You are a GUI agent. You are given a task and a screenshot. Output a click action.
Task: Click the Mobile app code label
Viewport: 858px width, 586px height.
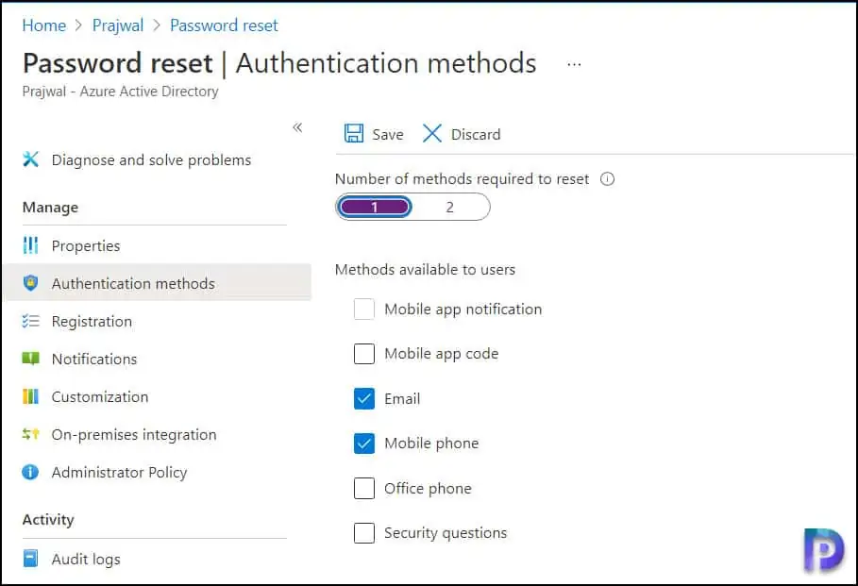pyautogui.click(x=441, y=354)
